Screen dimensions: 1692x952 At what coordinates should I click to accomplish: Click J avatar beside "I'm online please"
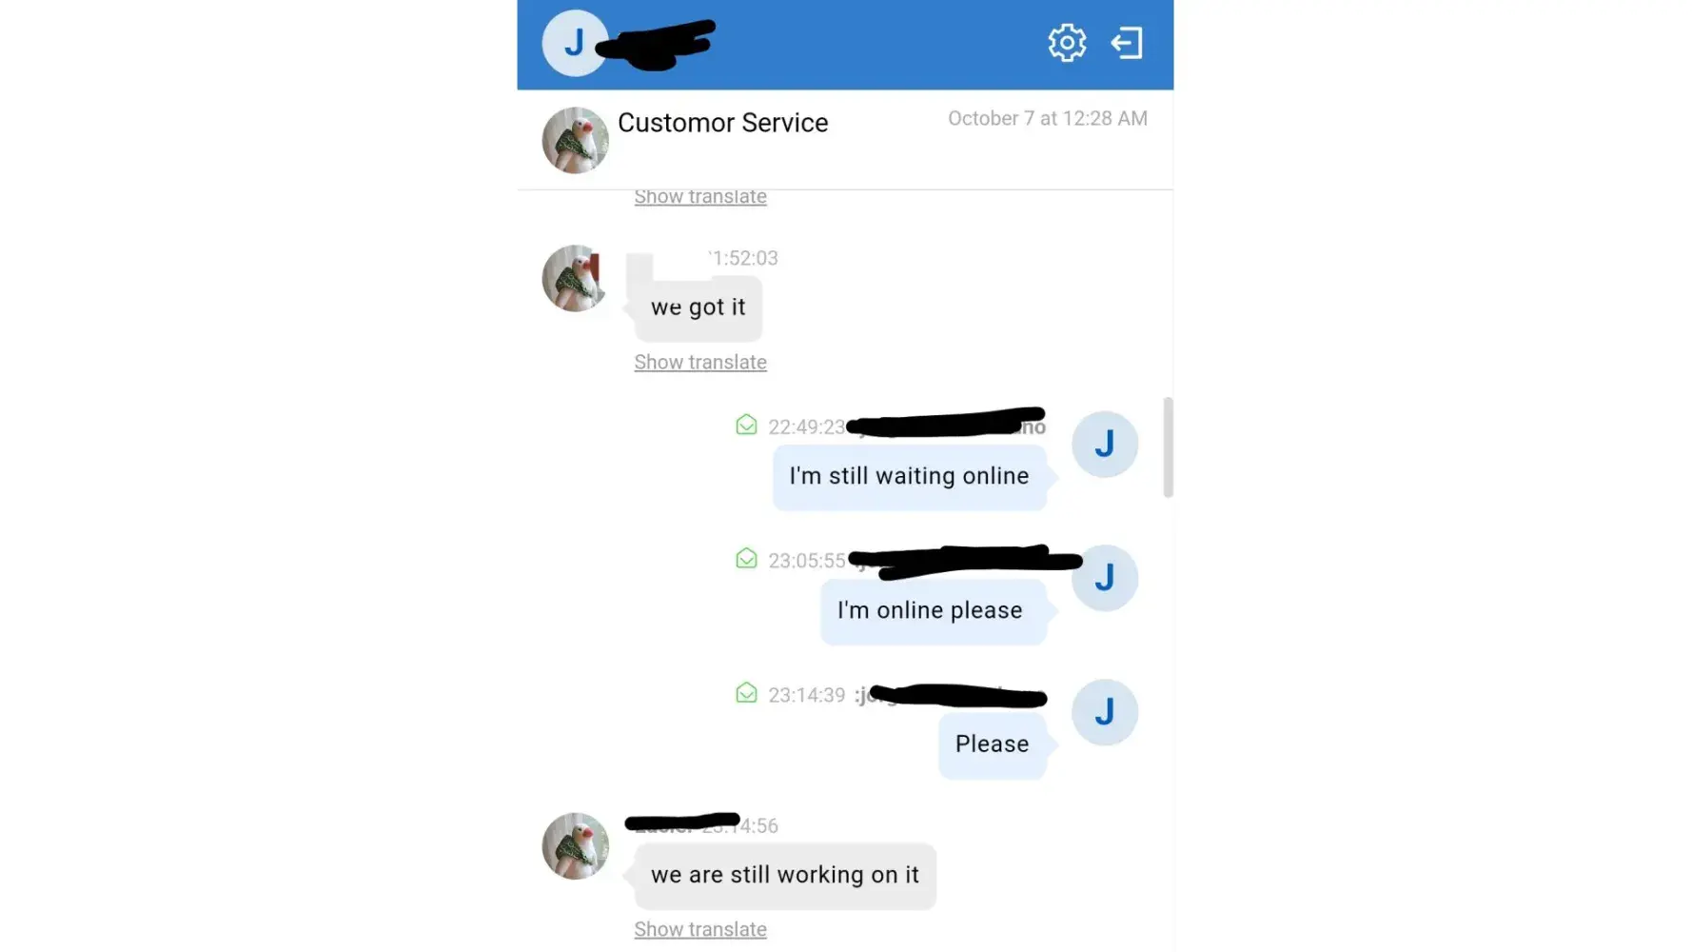pos(1105,578)
